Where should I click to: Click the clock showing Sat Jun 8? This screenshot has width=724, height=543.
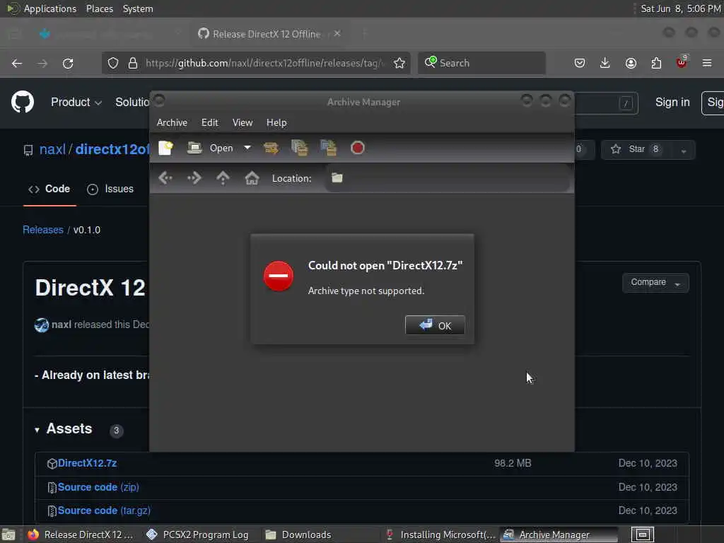pos(680,8)
